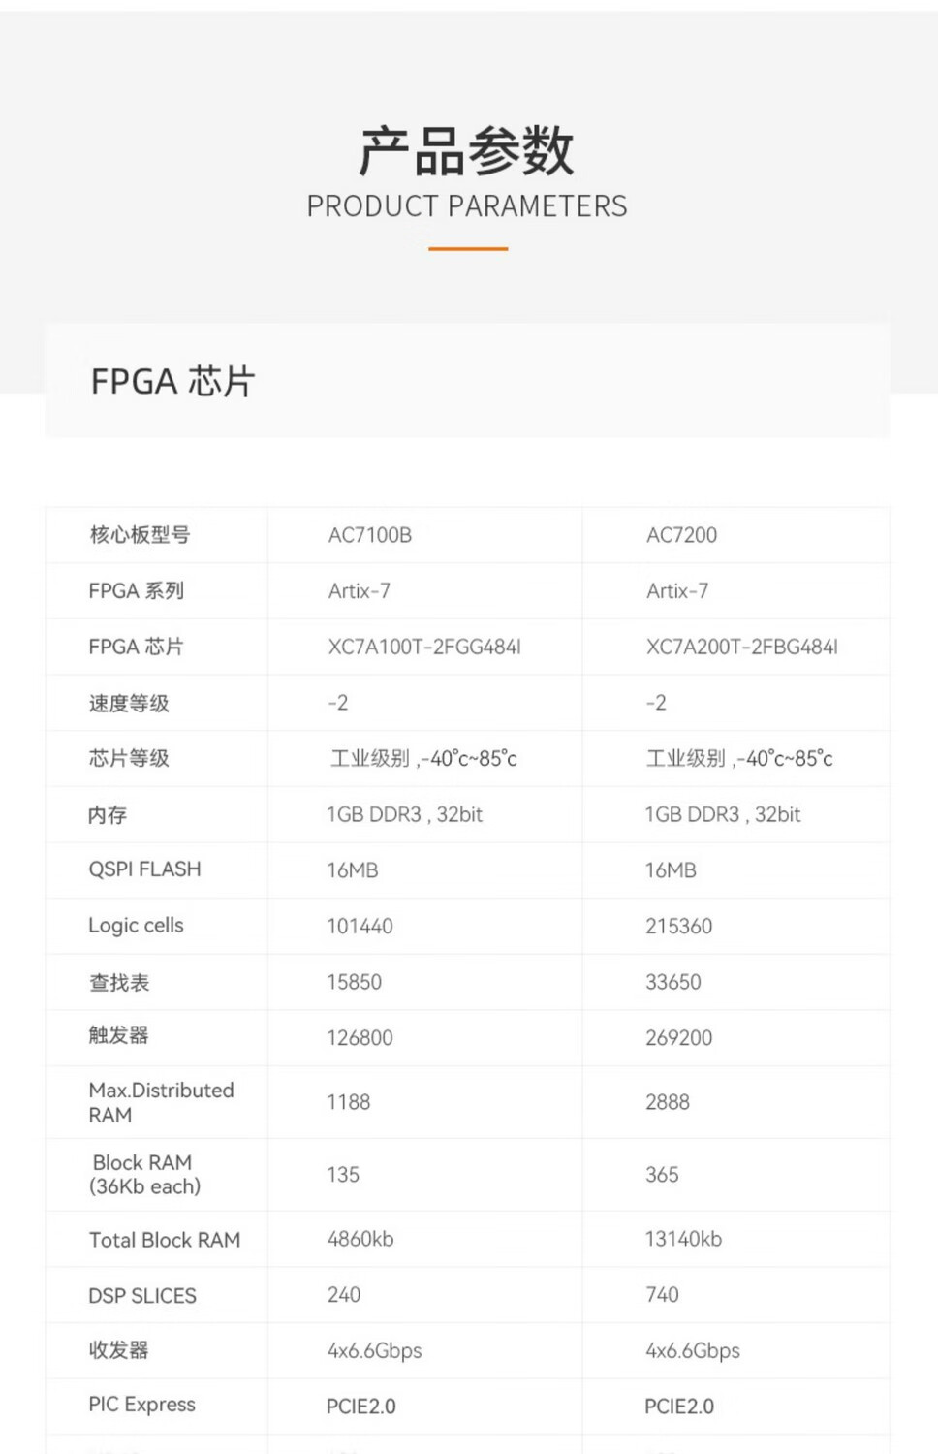The width and height of the screenshot is (938, 1454).
Task: Click the 触发器 value 126800
Action: tap(360, 1038)
